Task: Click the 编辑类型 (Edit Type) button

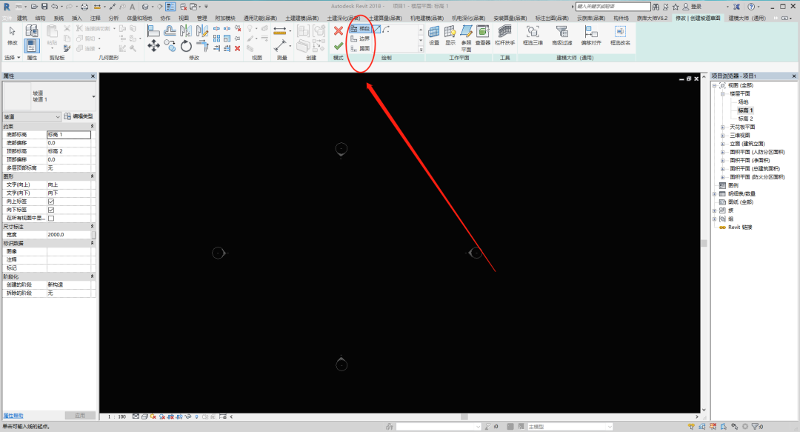Action: [x=79, y=116]
